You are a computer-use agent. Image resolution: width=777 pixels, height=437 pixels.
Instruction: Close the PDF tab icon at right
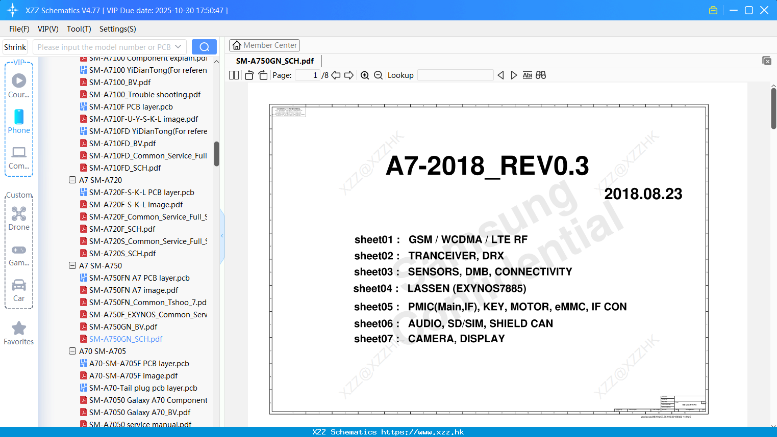(x=766, y=61)
